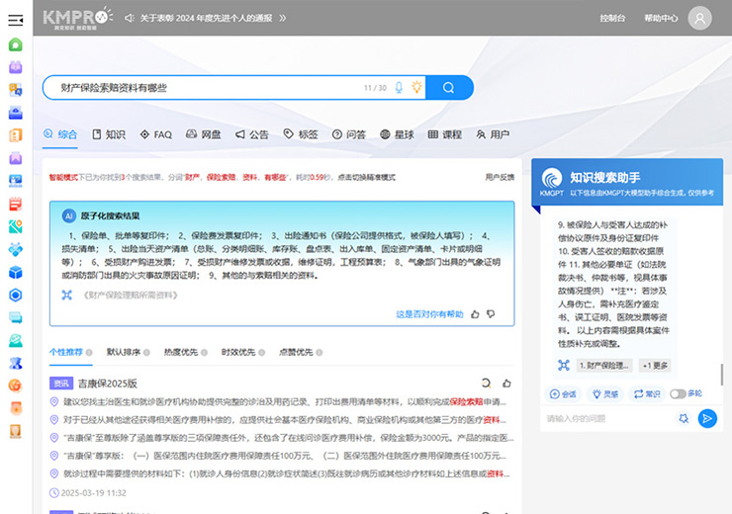The height and width of the screenshot is (514, 732).
Task: Click the knowledge graph icon beside 《财产保险理赔所需资料》
Action: click(67, 295)
